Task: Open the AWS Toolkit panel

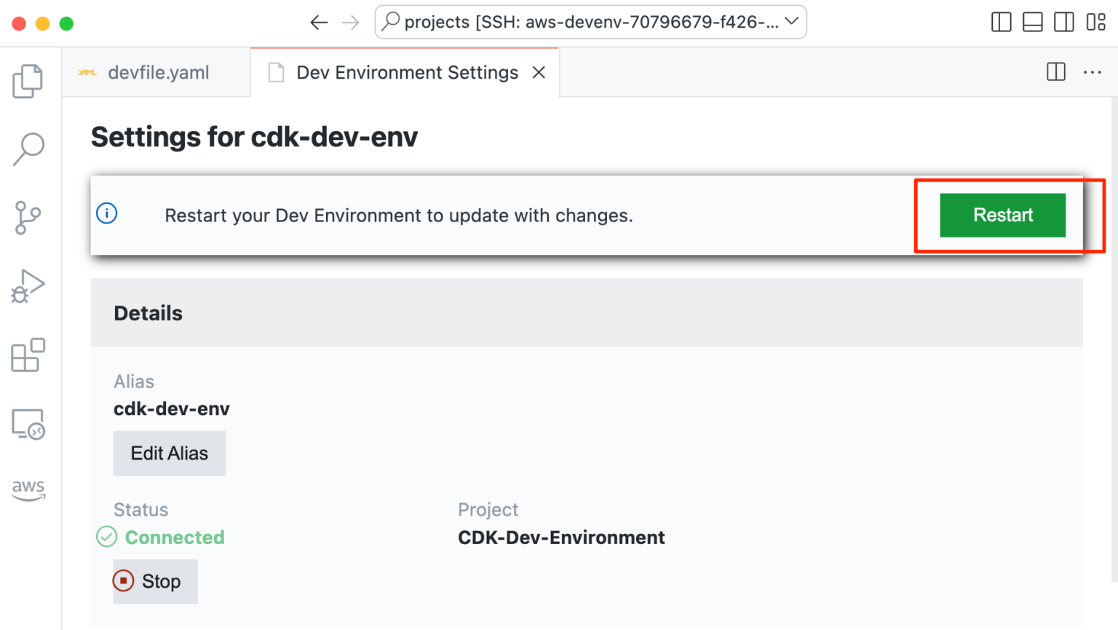Action: pyautogui.click(x=28, y=489)
